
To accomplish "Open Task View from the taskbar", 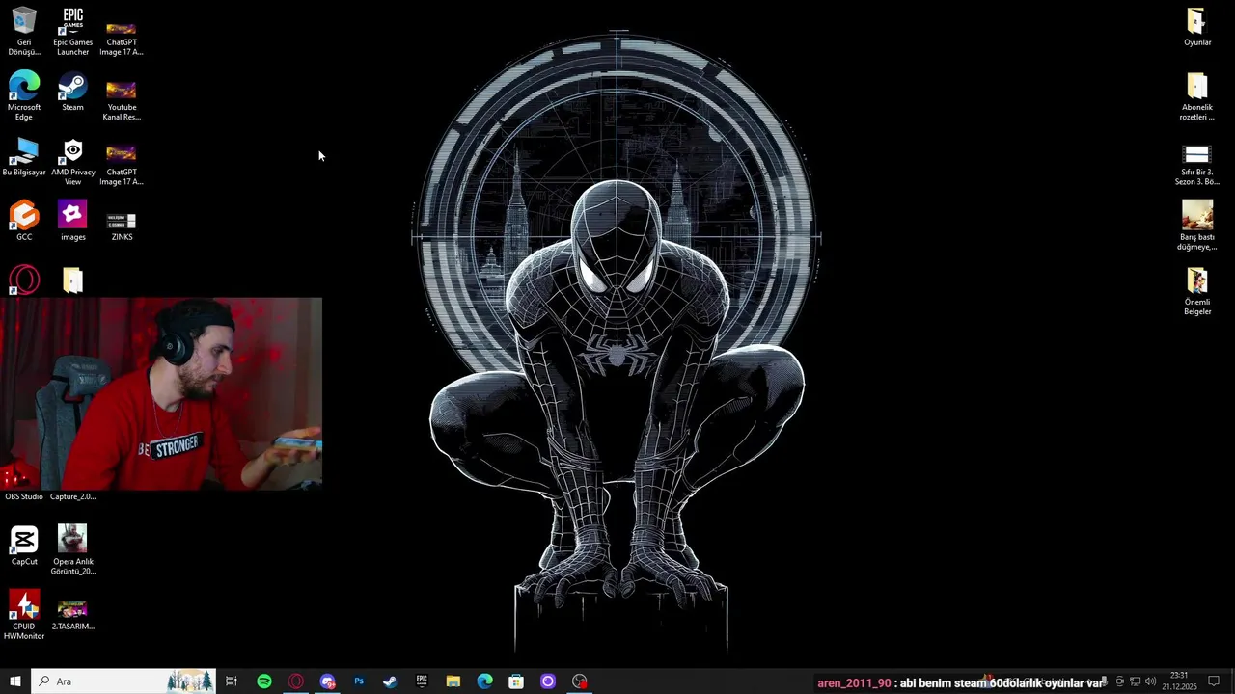I will click(x=232, y=681).
